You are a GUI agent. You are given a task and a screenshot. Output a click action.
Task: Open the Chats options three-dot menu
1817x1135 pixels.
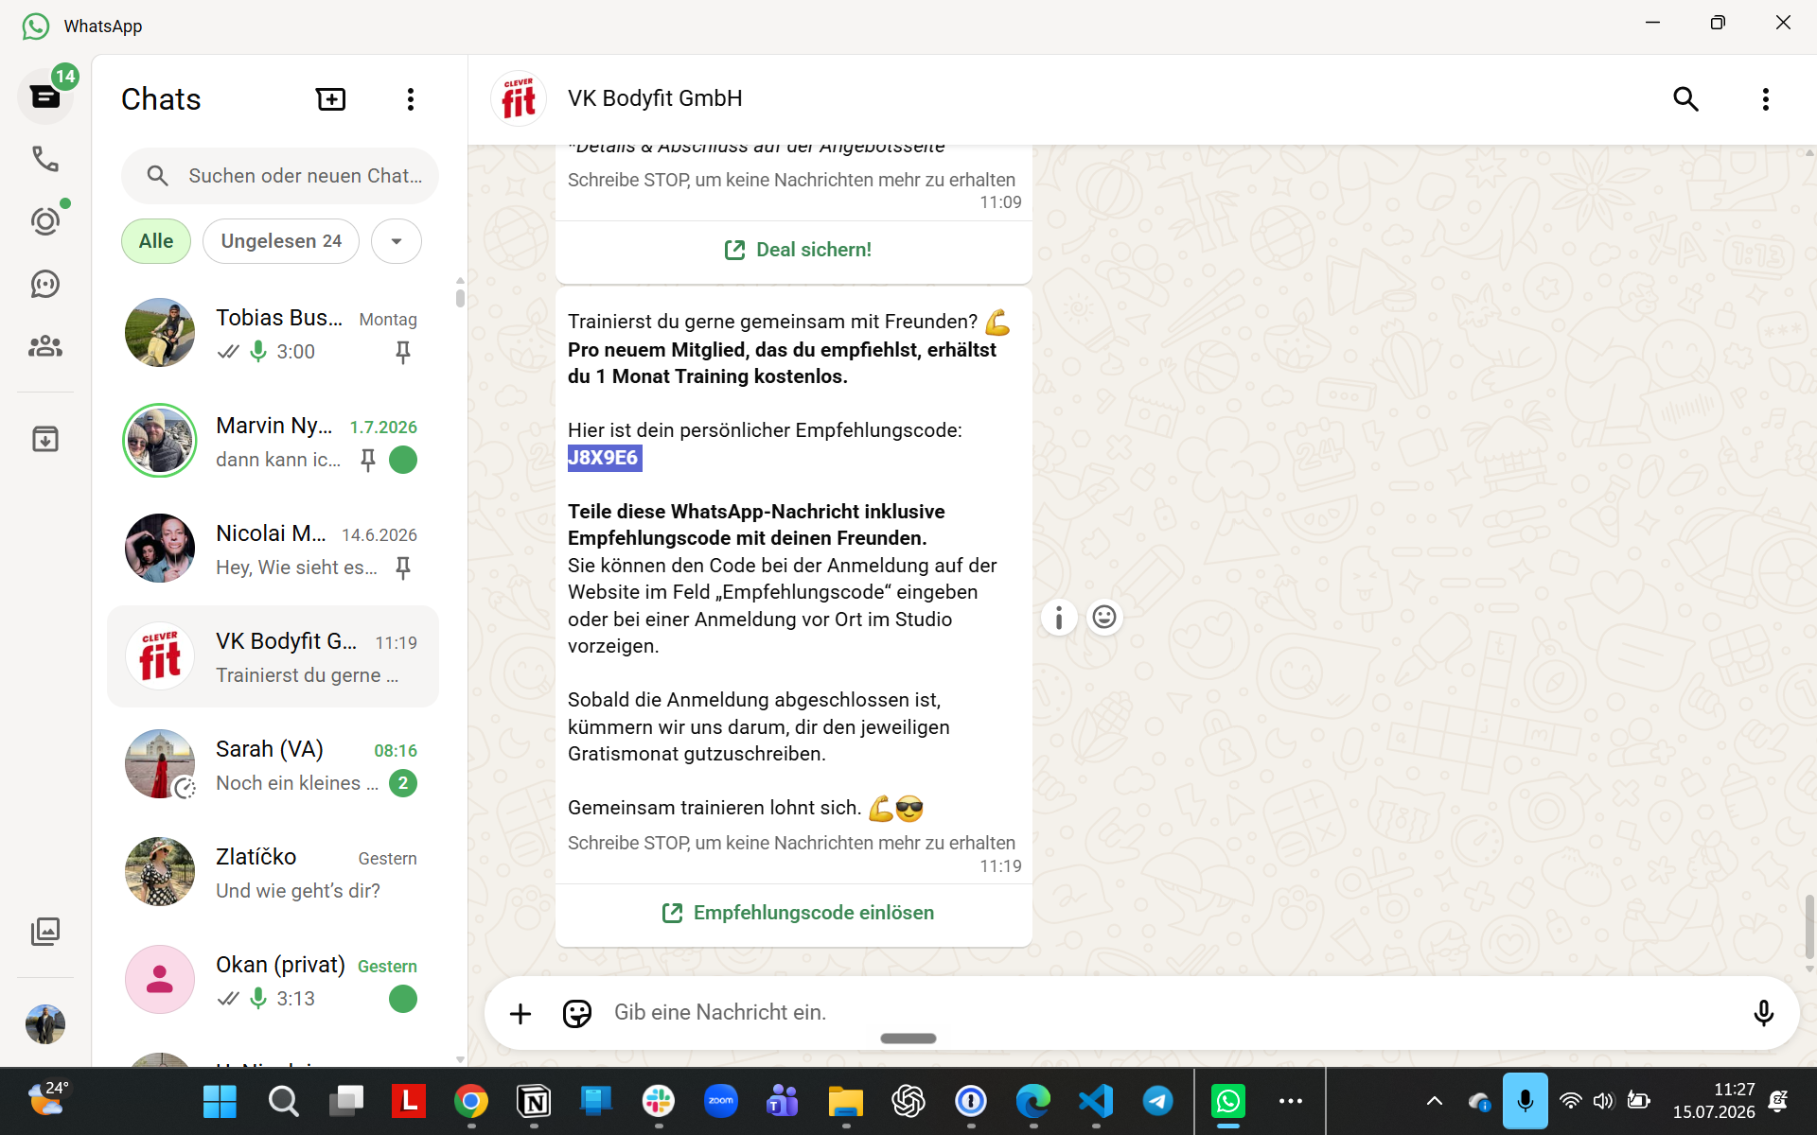click(410, 99)
